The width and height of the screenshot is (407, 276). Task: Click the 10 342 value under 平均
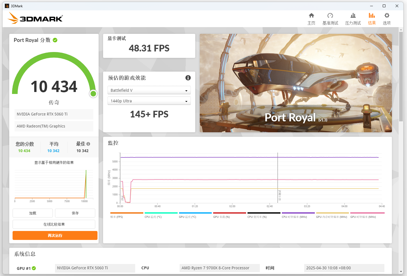(x=53, y=151)
